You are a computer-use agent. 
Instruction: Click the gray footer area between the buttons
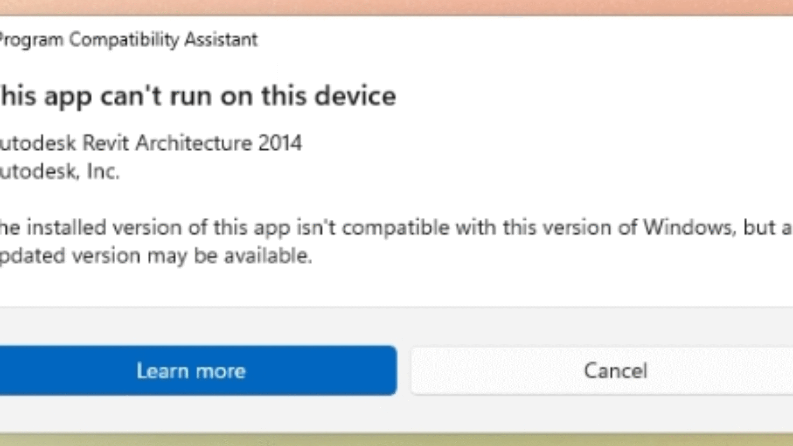coord(404,371)
